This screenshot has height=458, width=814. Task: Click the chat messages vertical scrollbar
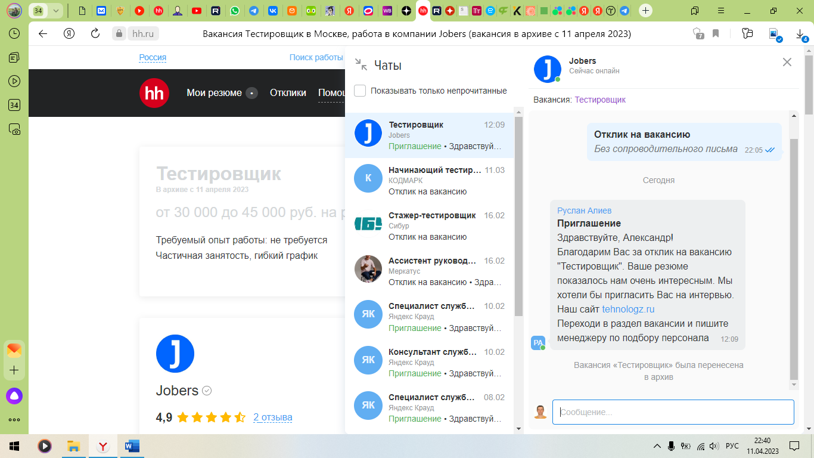tap(794, 259)
